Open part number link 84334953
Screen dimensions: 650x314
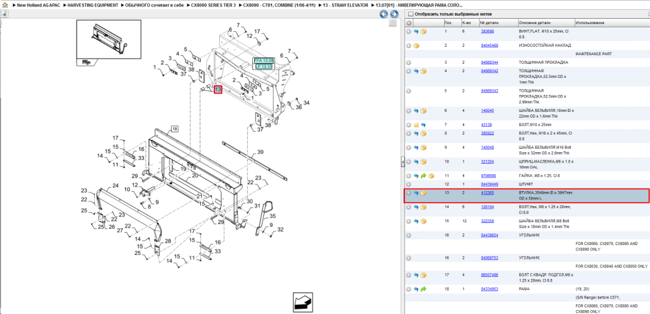(x=489, y=289)
